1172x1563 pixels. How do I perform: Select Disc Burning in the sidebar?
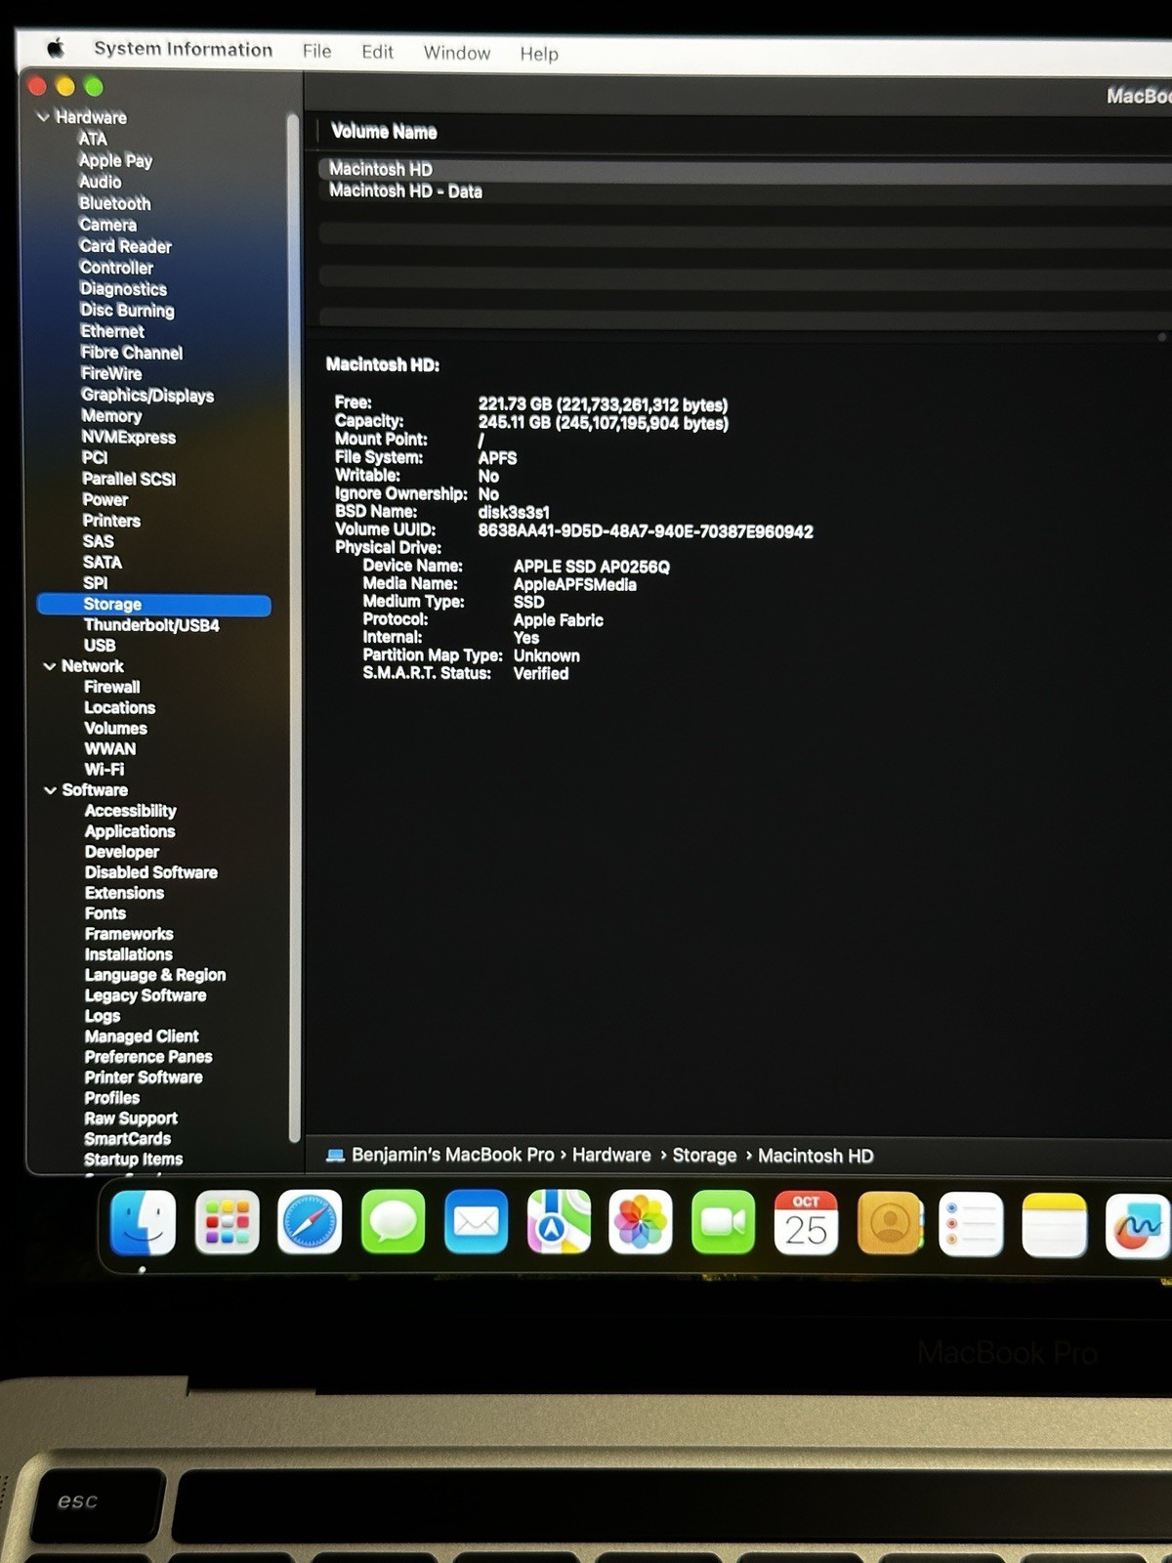tap(127, 311)
